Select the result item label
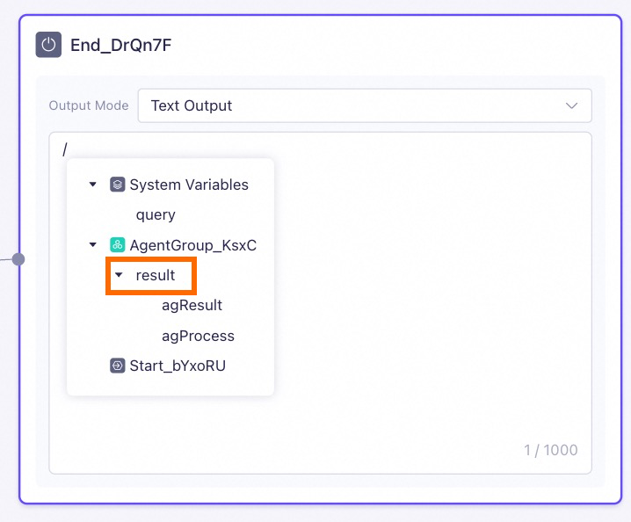631x522 pixels. point(156,275)
